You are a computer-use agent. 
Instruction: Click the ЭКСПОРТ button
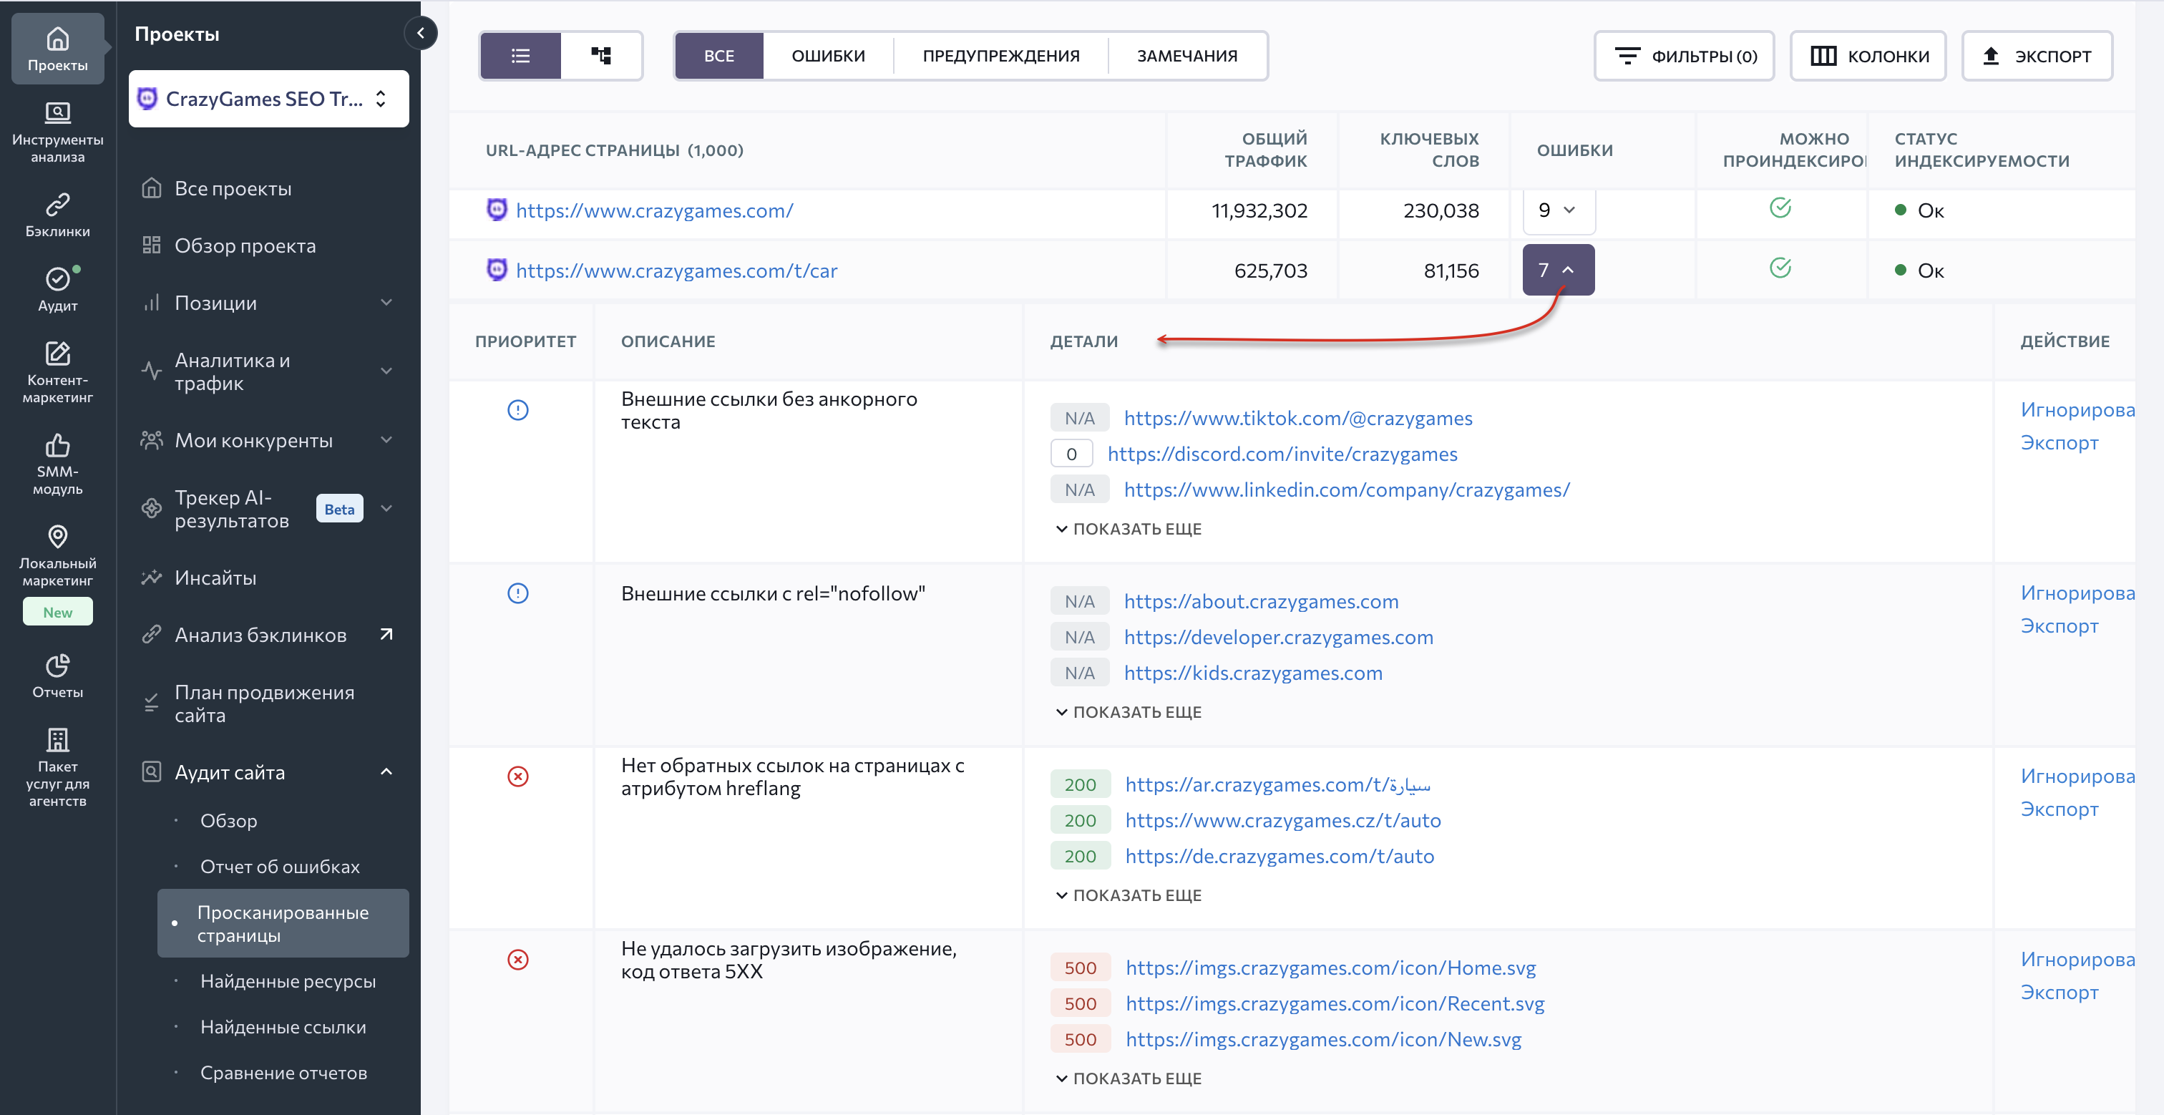2037,55
